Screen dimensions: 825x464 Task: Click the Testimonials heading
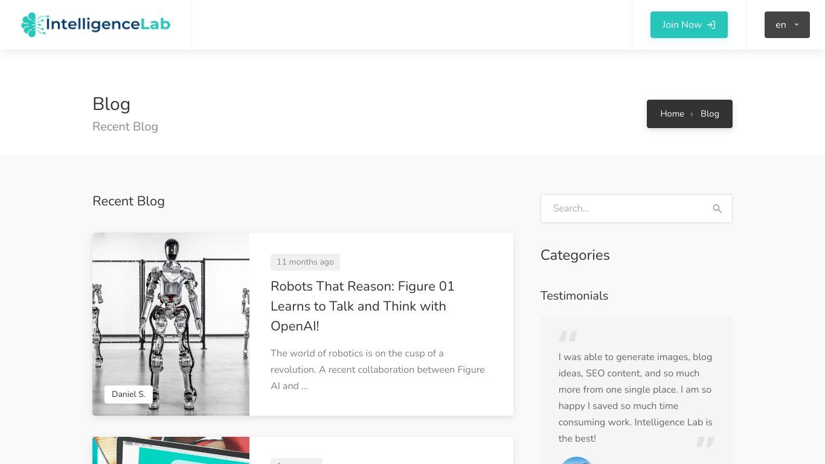pos(574,295)
